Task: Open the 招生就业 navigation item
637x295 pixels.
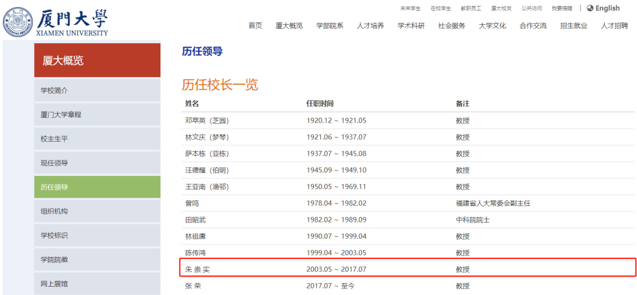Action: (574, 26)
